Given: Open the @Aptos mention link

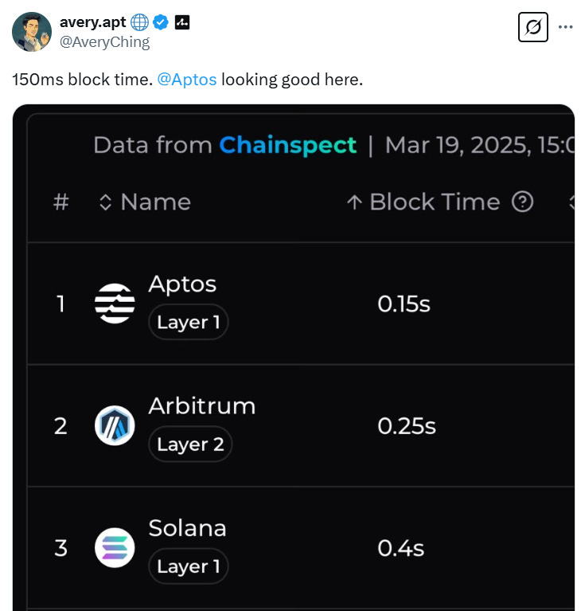Looking at the screenshot, I should click(x=187, y=80).
